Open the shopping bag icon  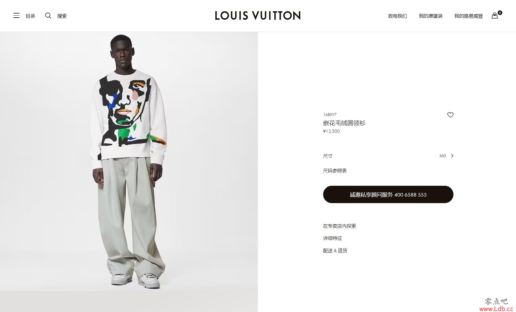(495, 16)
